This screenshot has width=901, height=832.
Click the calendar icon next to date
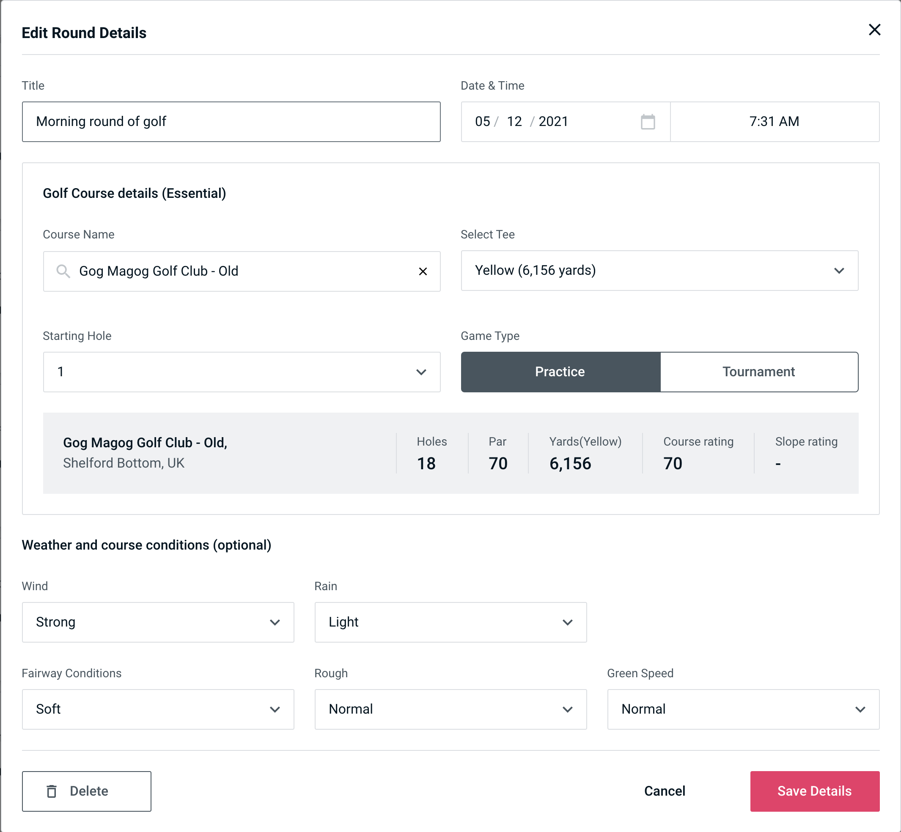[648, 122]
